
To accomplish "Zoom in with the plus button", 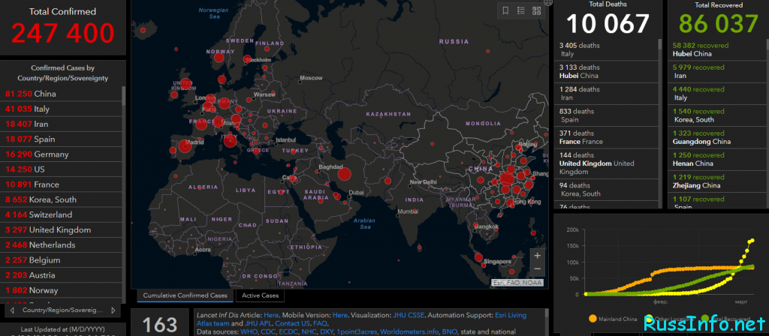I will [x=538, y=255].
